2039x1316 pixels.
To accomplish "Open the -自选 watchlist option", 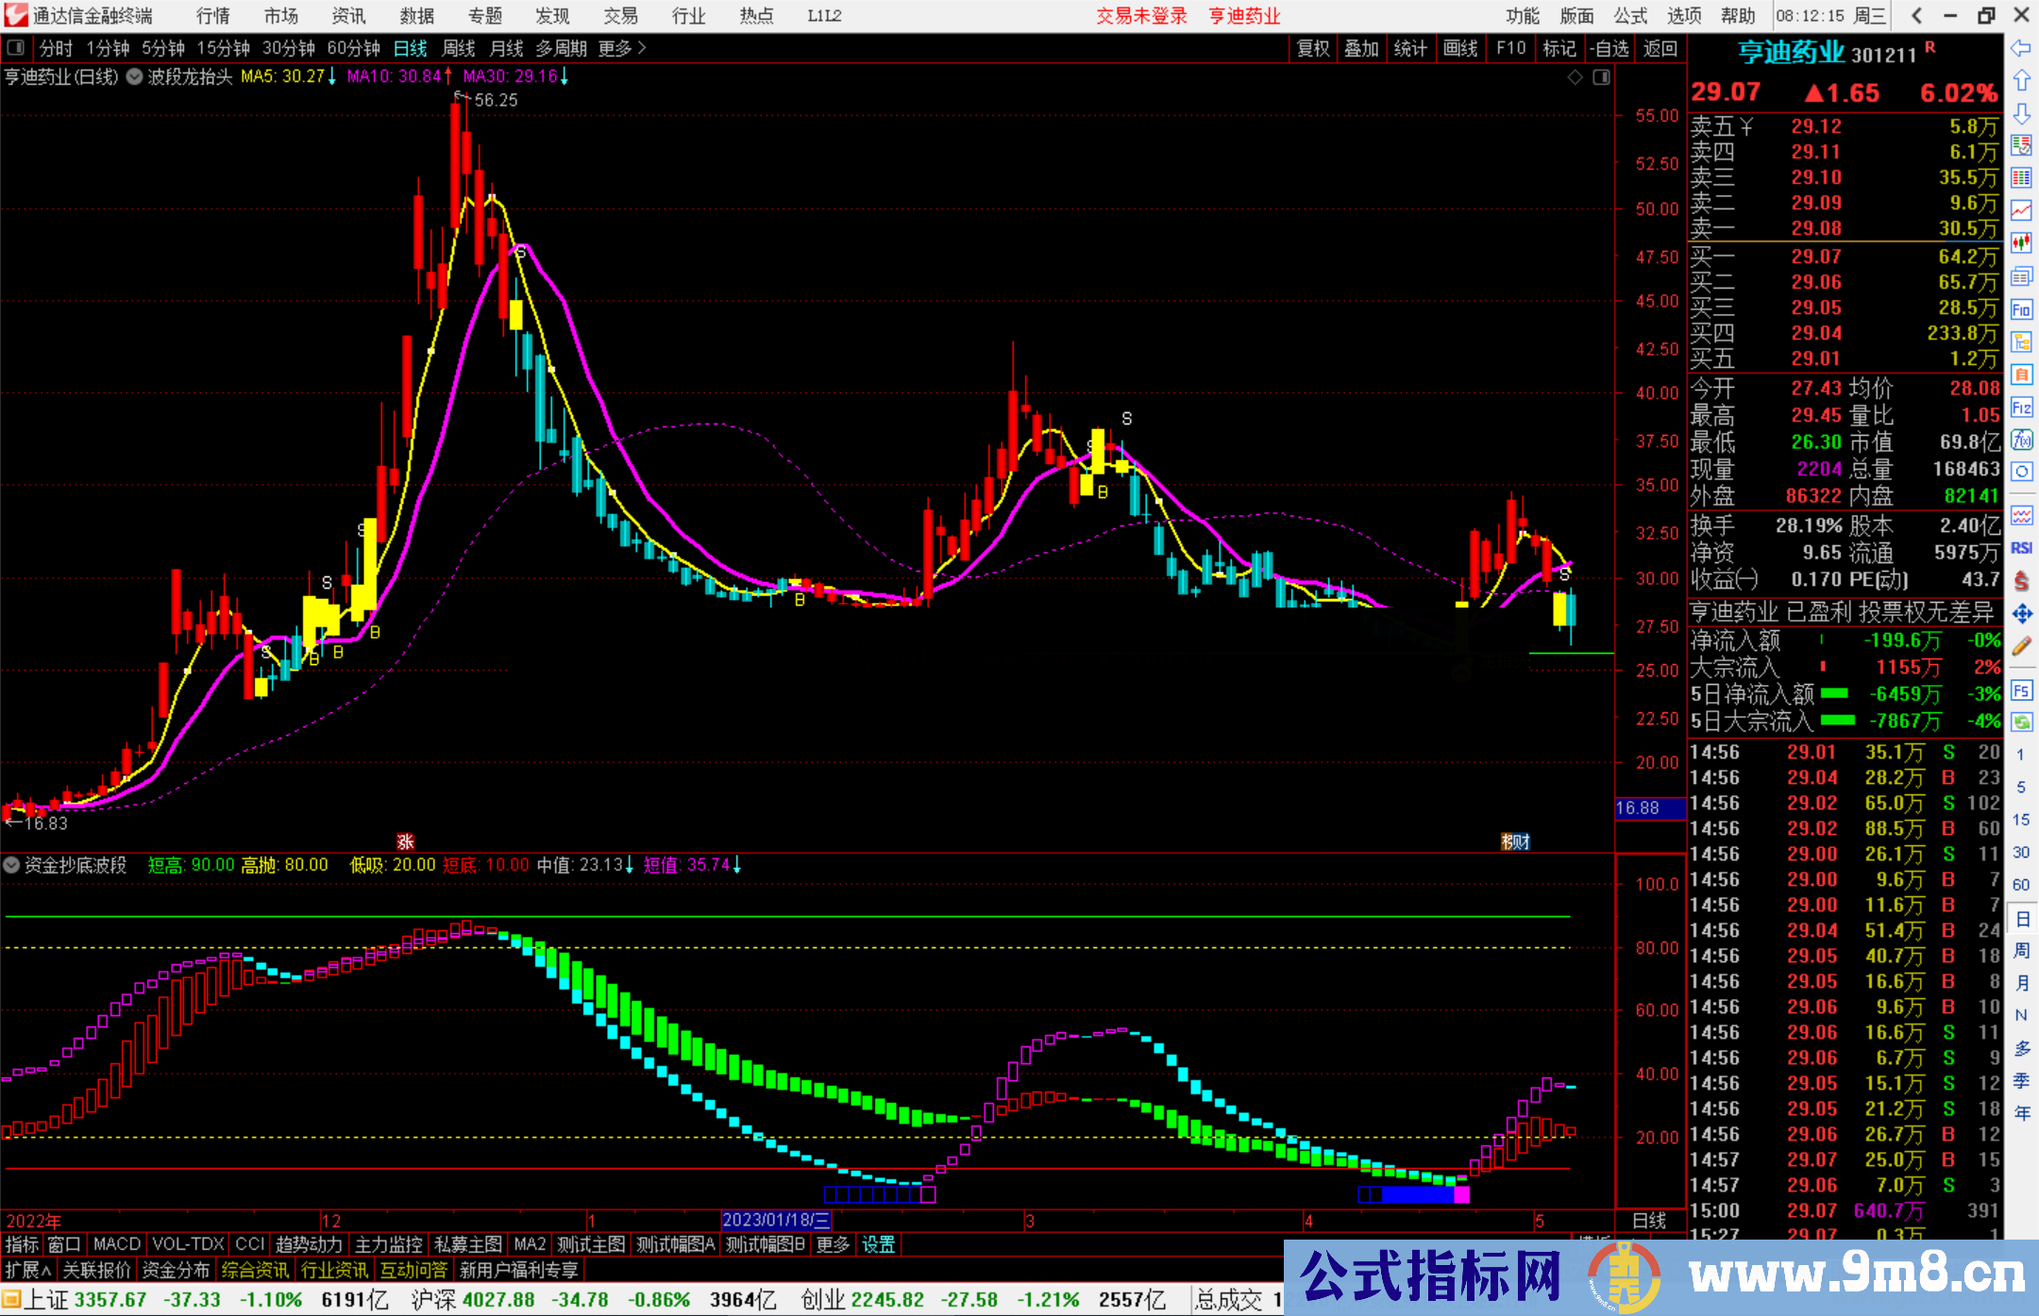I will (x=1609, y=48).
